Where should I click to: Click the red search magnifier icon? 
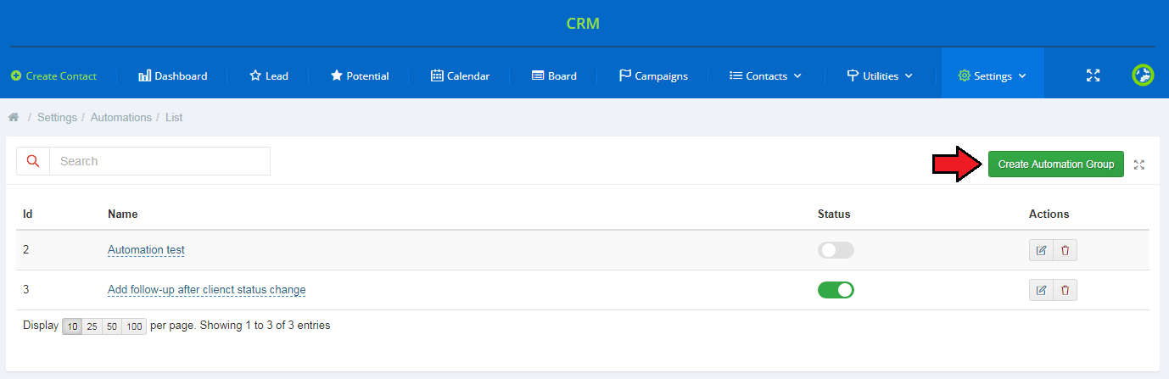33,161
